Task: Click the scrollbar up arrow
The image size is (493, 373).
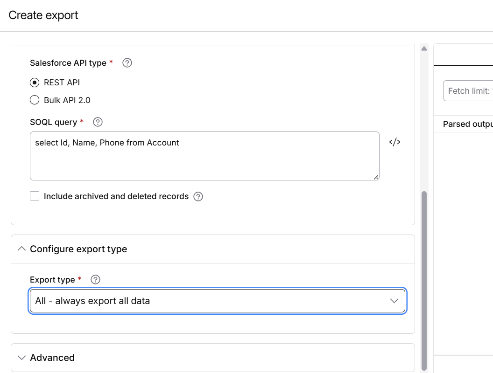Action: [x=424, y=48]
